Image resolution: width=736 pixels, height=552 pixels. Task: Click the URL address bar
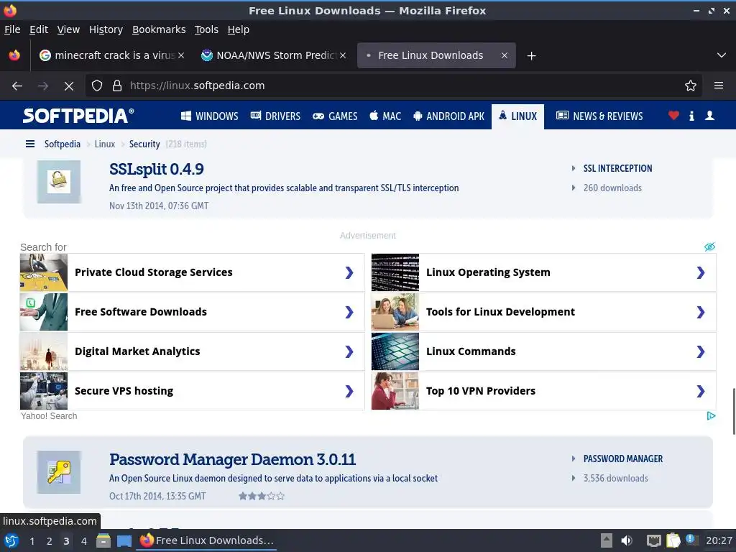395,86
